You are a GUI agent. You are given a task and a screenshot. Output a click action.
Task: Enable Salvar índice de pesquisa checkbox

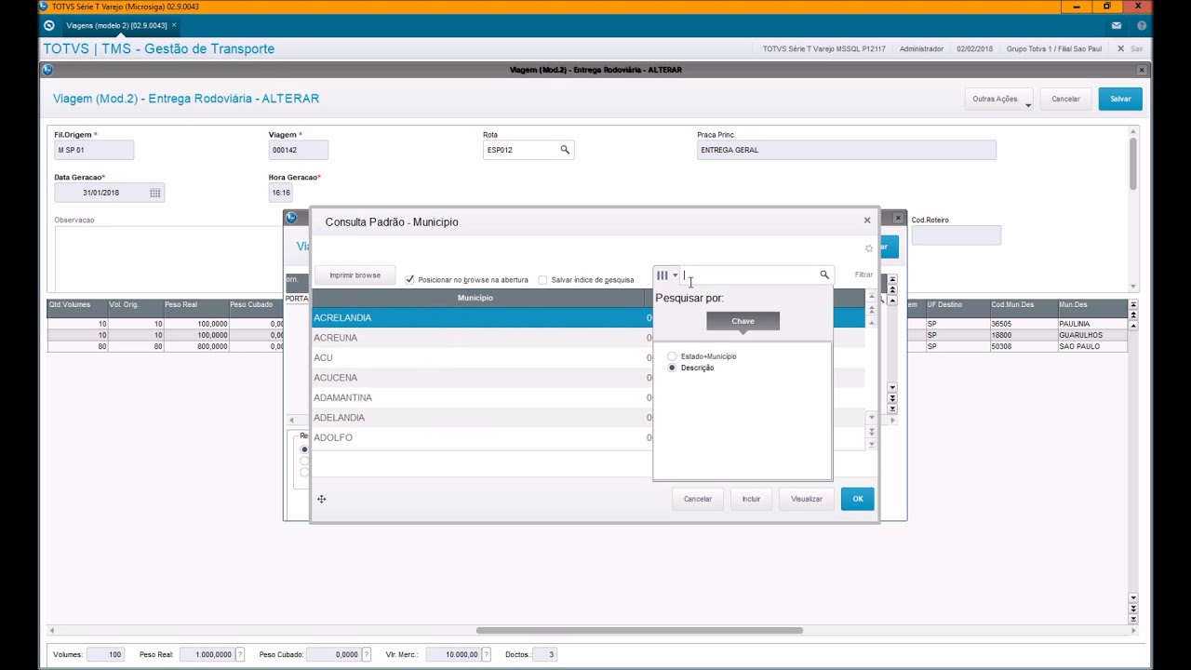(542, 279)
